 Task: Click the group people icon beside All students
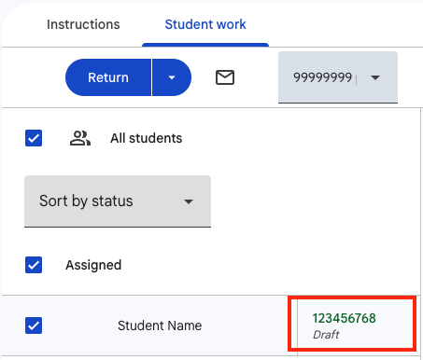coord(80,138)
